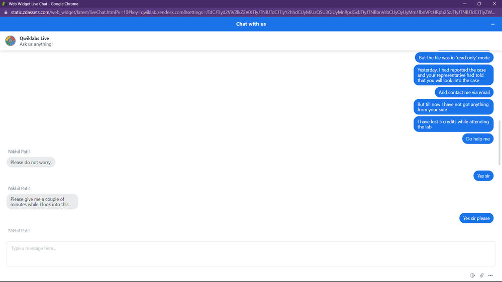The image size is (502, 282).
Task: Click the message input field
Action: click(251, 254)
